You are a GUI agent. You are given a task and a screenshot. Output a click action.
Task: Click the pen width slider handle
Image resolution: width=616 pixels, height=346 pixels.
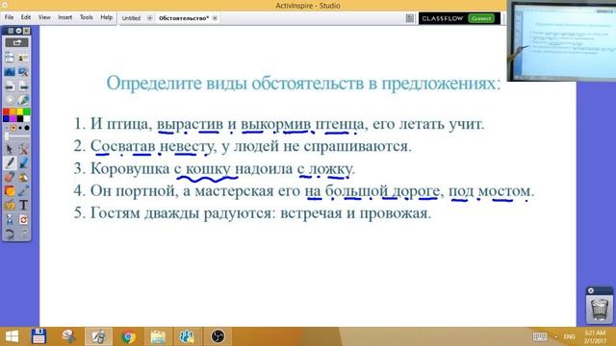tap(7, 136)
